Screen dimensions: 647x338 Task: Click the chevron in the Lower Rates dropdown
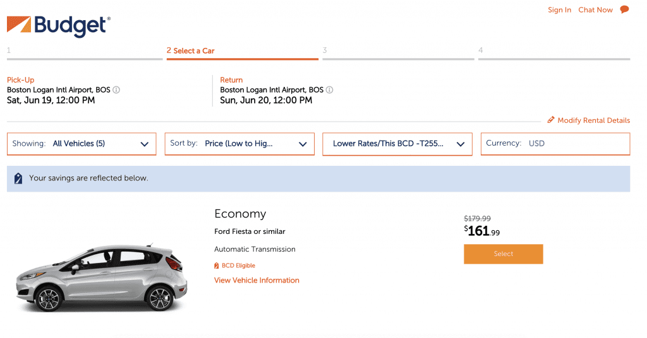[x=461, y=144]
